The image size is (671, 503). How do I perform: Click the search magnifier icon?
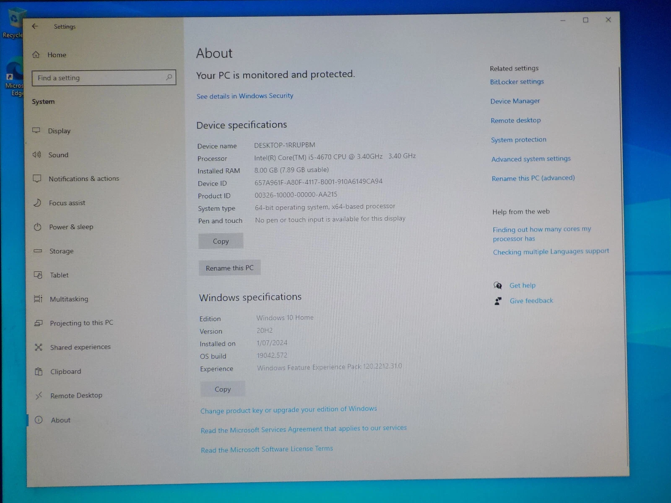point(169,77)
